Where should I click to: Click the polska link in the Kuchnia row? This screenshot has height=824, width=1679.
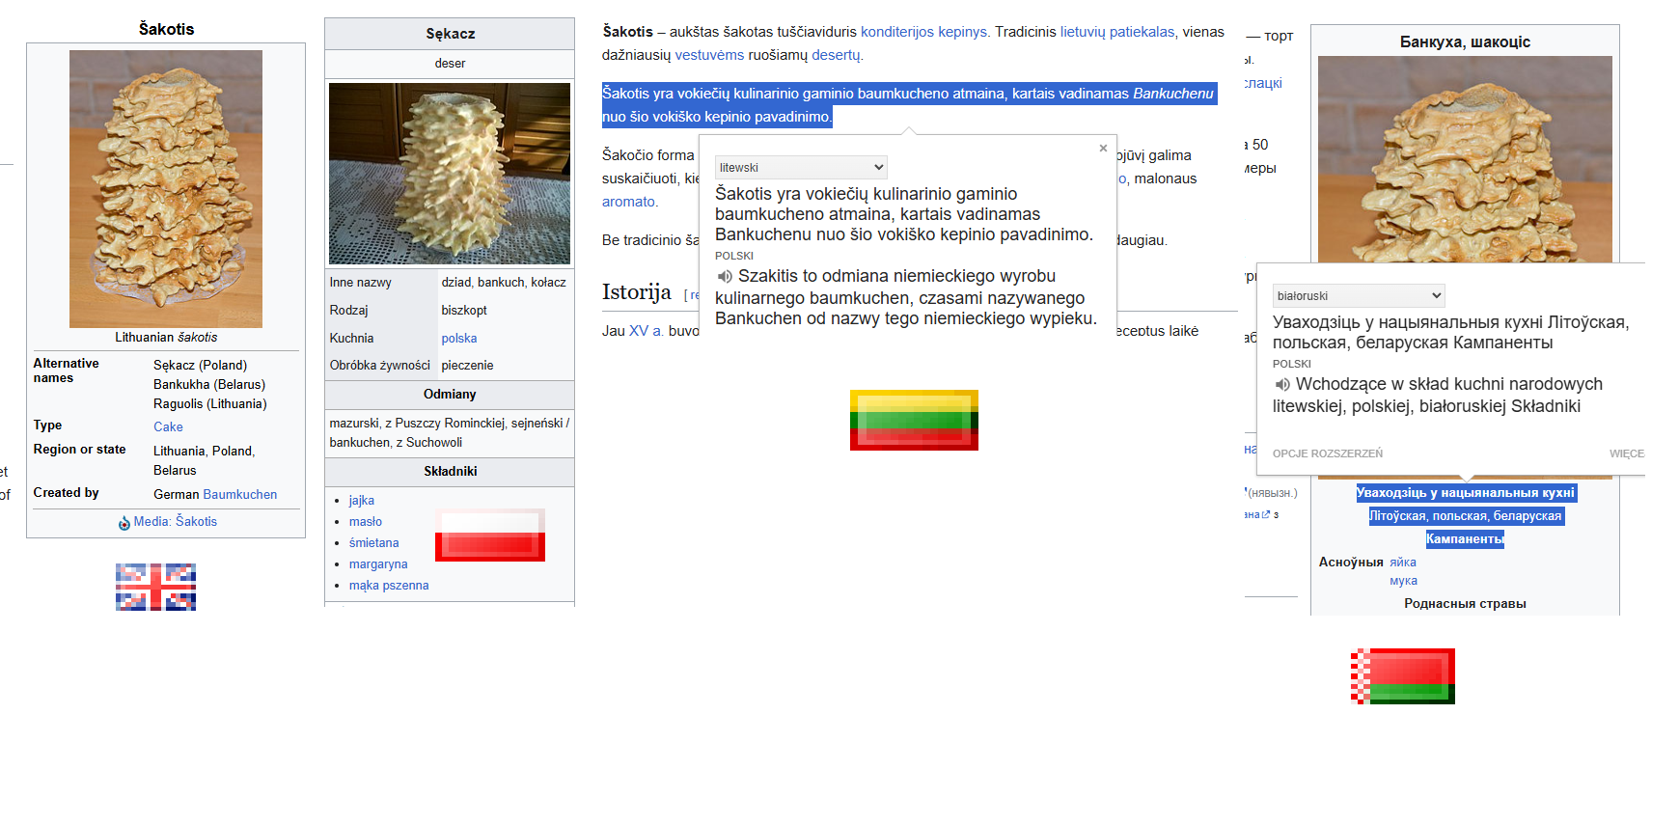pyautogui.click(x=459, y=338)
